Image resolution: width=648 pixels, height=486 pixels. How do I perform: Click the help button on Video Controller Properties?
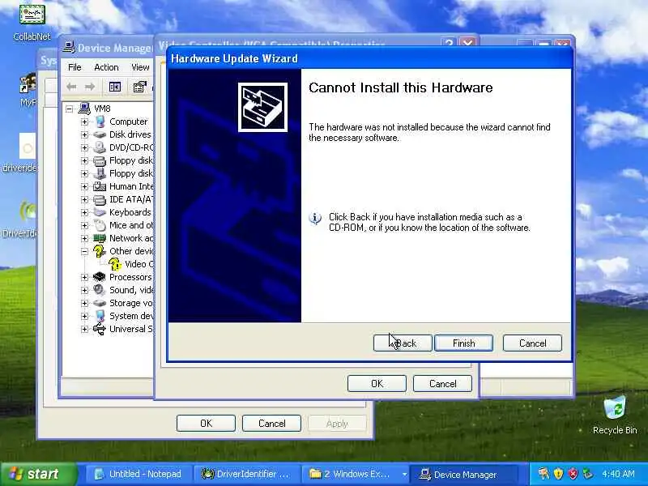coord(449,43)
